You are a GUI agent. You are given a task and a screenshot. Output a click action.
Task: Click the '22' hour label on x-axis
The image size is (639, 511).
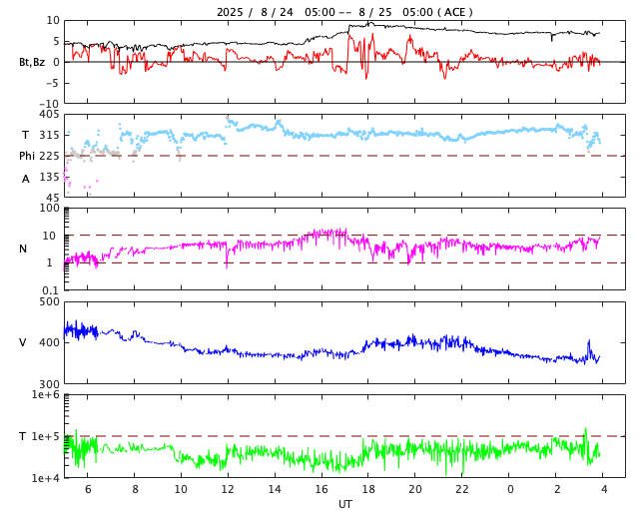[x=462, y=489]
